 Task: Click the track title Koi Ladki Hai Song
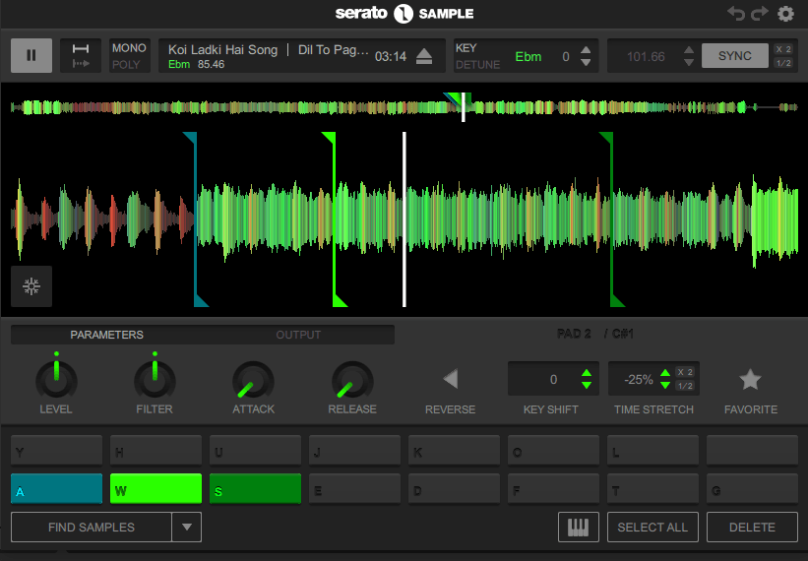point(222,50)
